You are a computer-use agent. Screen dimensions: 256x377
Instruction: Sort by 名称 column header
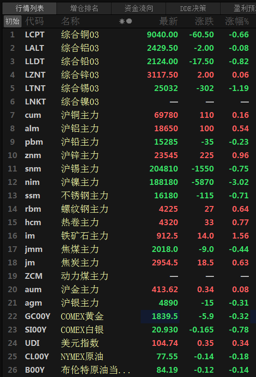(x=70, y=22)
